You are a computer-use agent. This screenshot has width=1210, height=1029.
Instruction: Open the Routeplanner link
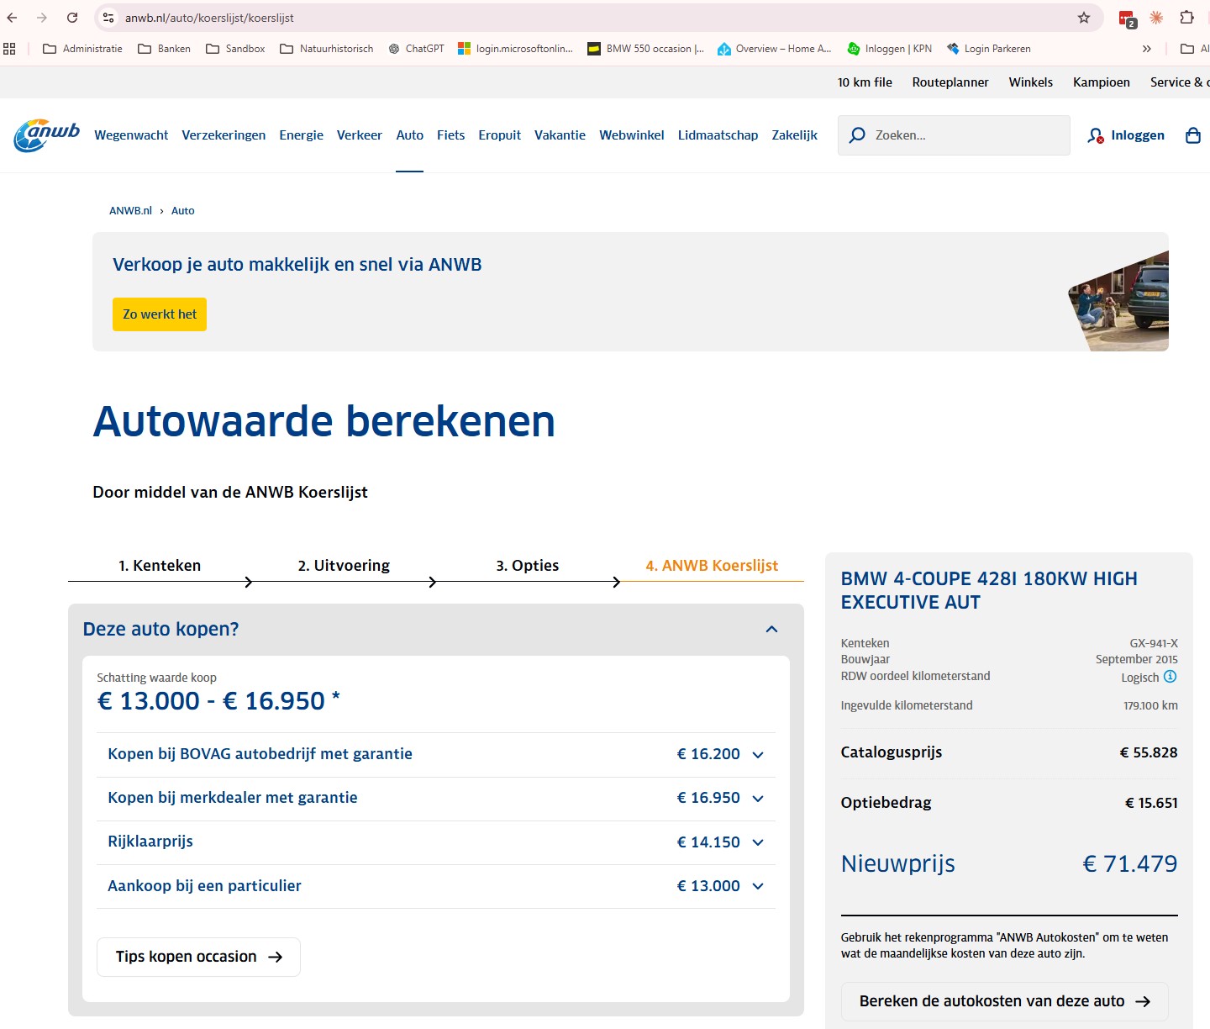coord(950,82)
